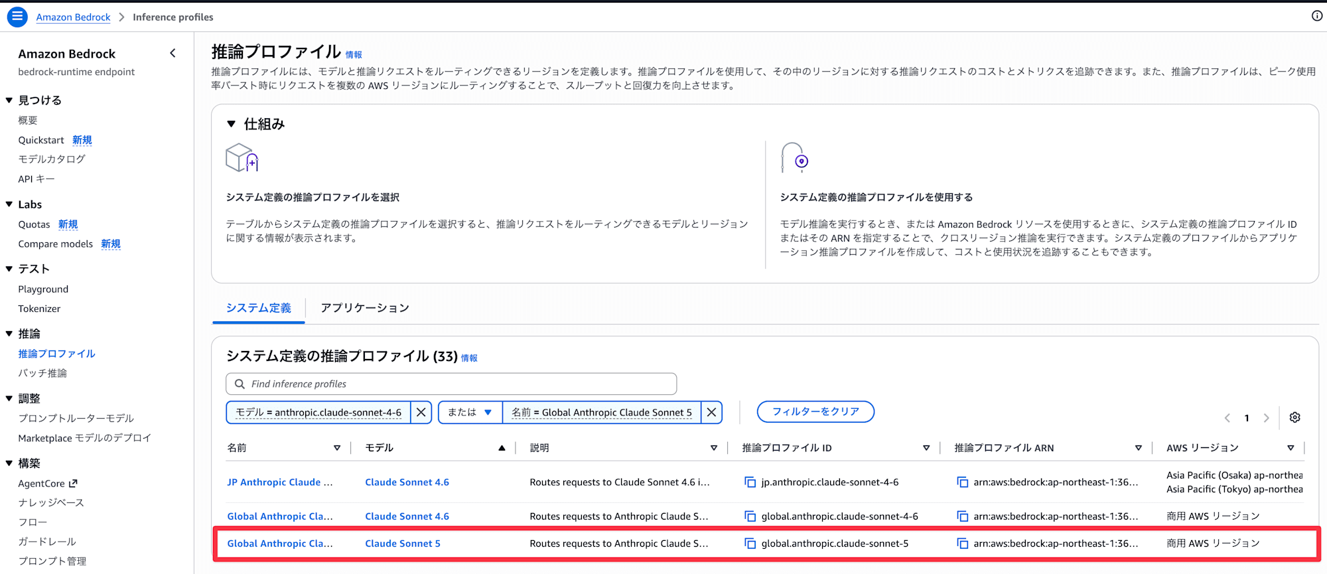Screen dimensions: 1327x574
Task: Open Claude Sonnet 4.6 model link in JP row
Action: pos(407,482)
